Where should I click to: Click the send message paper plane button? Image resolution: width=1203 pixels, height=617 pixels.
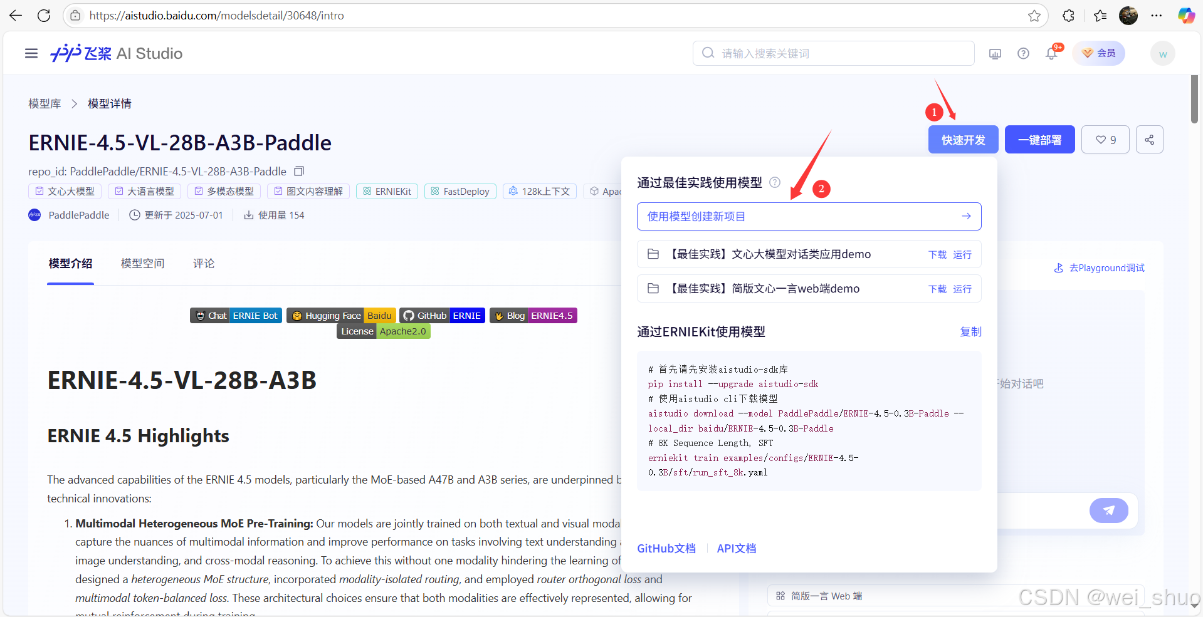pos(1109,511)
